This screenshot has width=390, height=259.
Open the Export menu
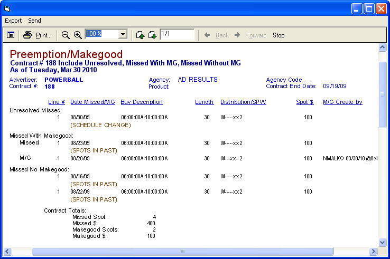13,21
